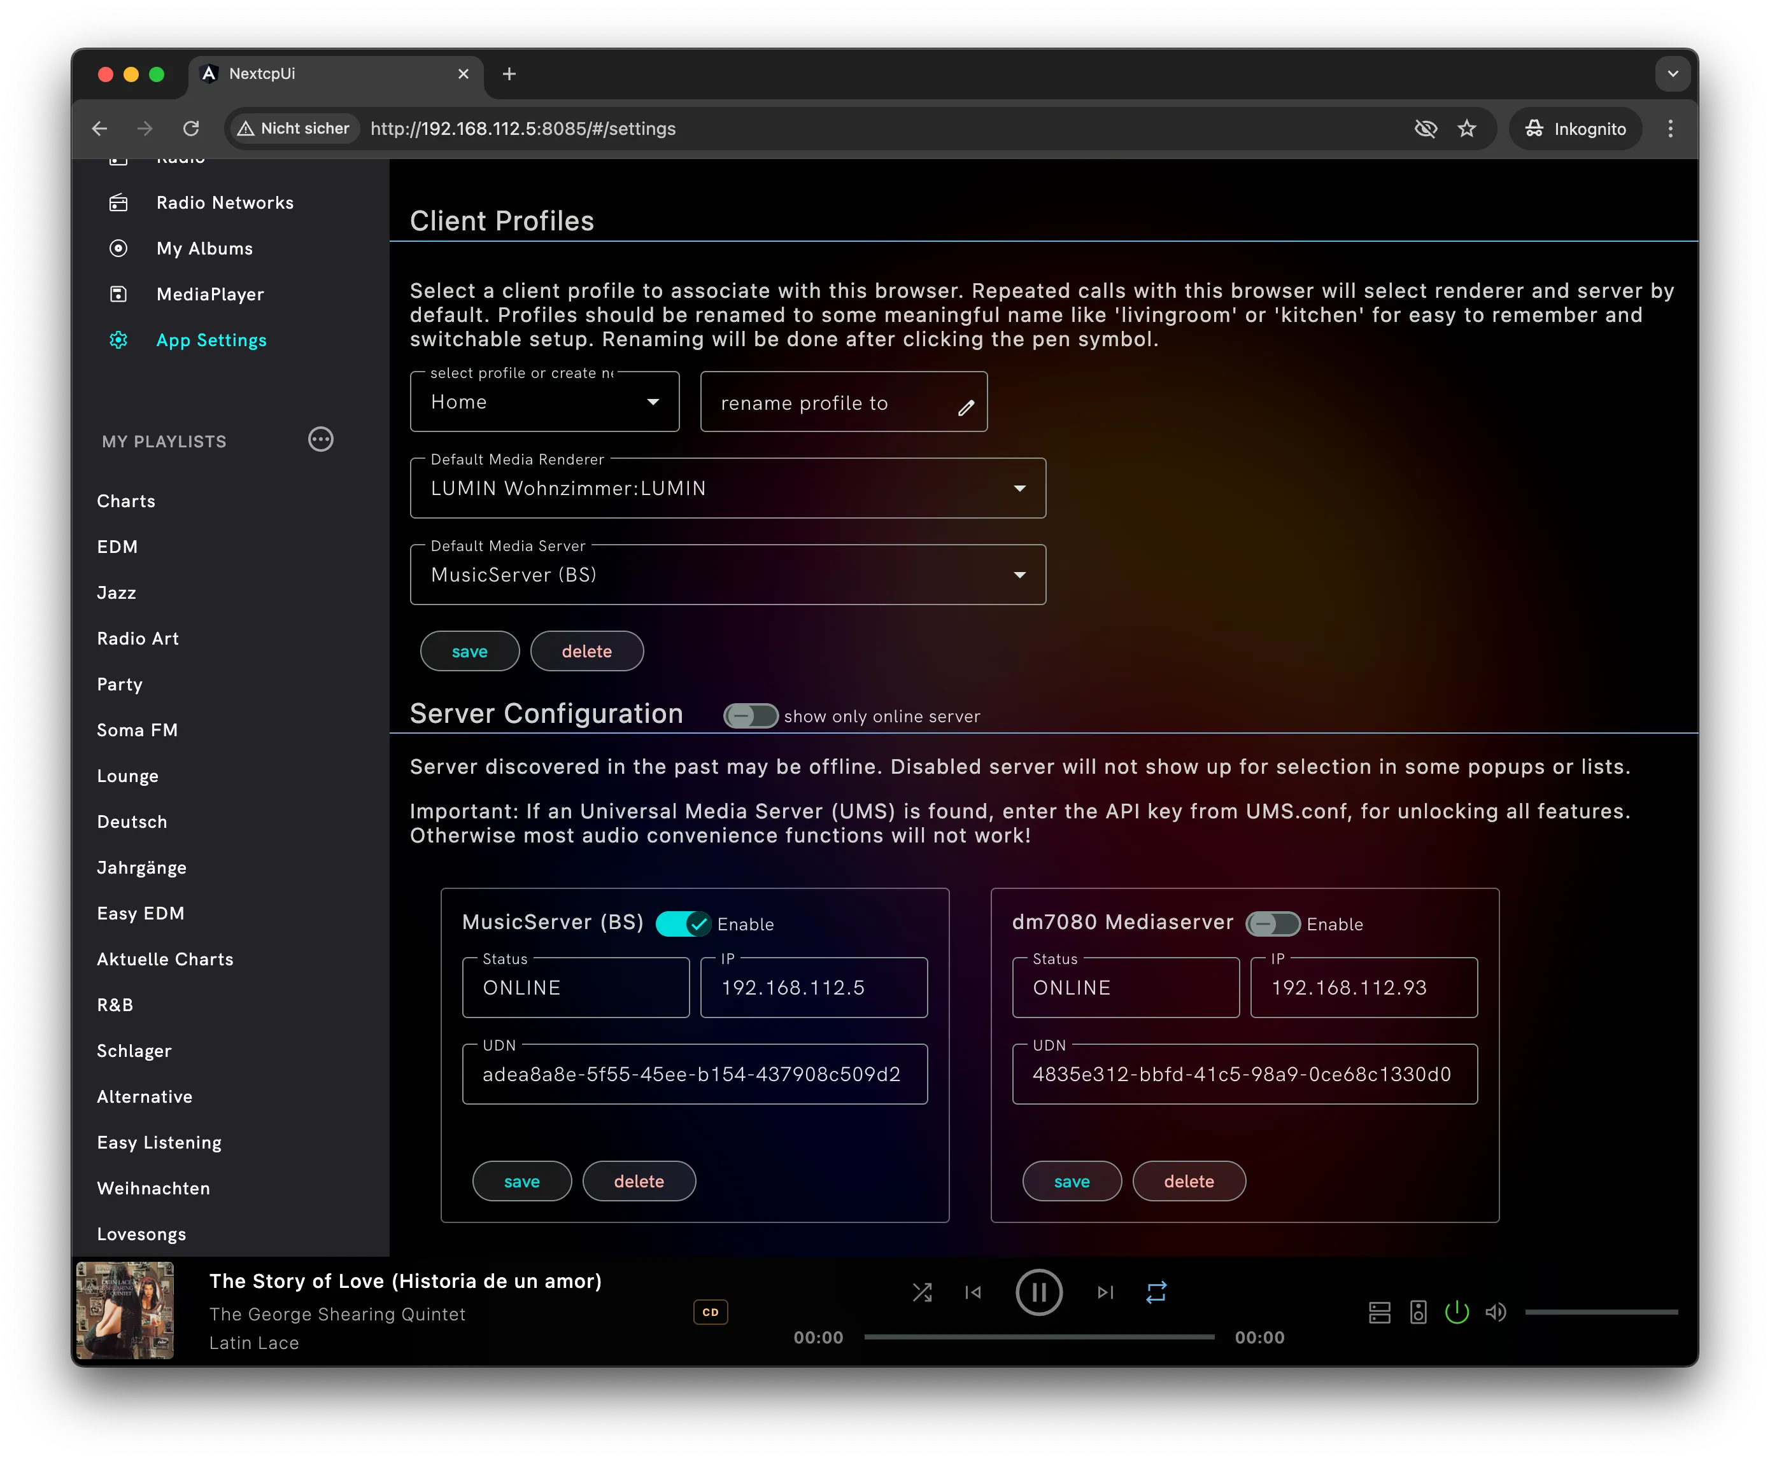Image resolution: width=1770 pixels, height=1461 pixels.
Task: Click the CD quality badge
Action: [x=710, y=1313]
